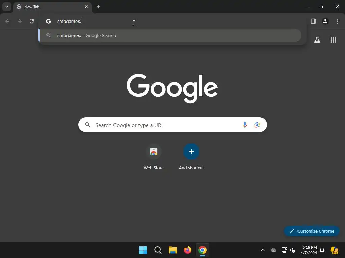Open the Web Store shortcut
The width and height of the screenshot is (345, 258).
(x=154, y=157)
